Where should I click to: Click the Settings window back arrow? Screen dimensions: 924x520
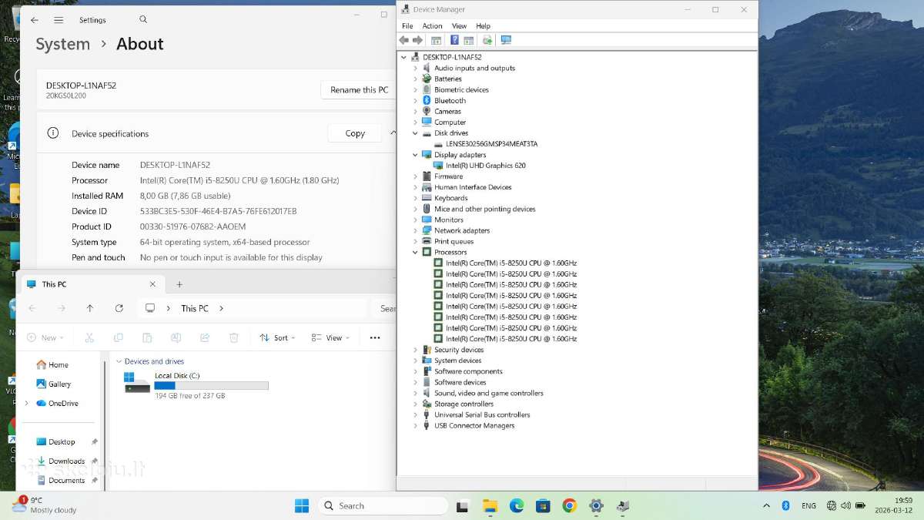click(x=35, y=20)
